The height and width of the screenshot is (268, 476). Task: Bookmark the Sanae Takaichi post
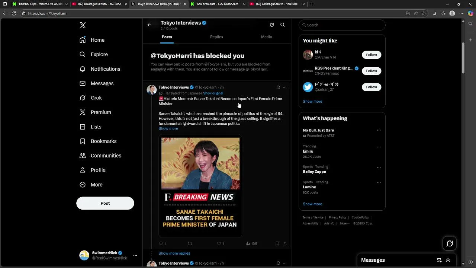tap(277, 243)
